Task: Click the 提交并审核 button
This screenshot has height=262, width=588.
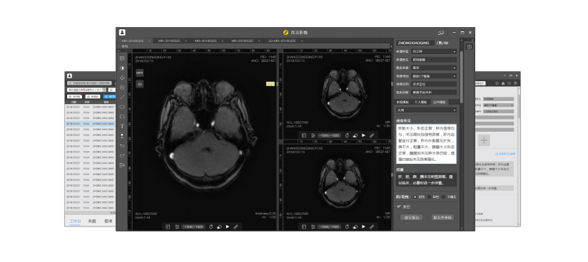Action: (x=443, y=217)
